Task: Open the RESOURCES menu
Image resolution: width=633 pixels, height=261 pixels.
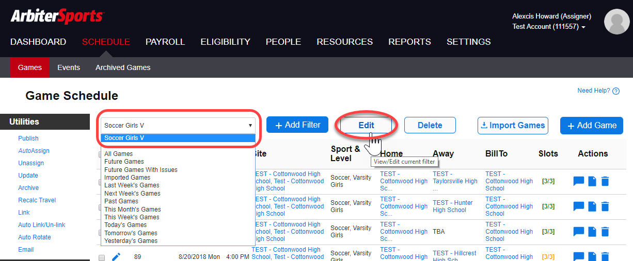Action: click(345, 42)
